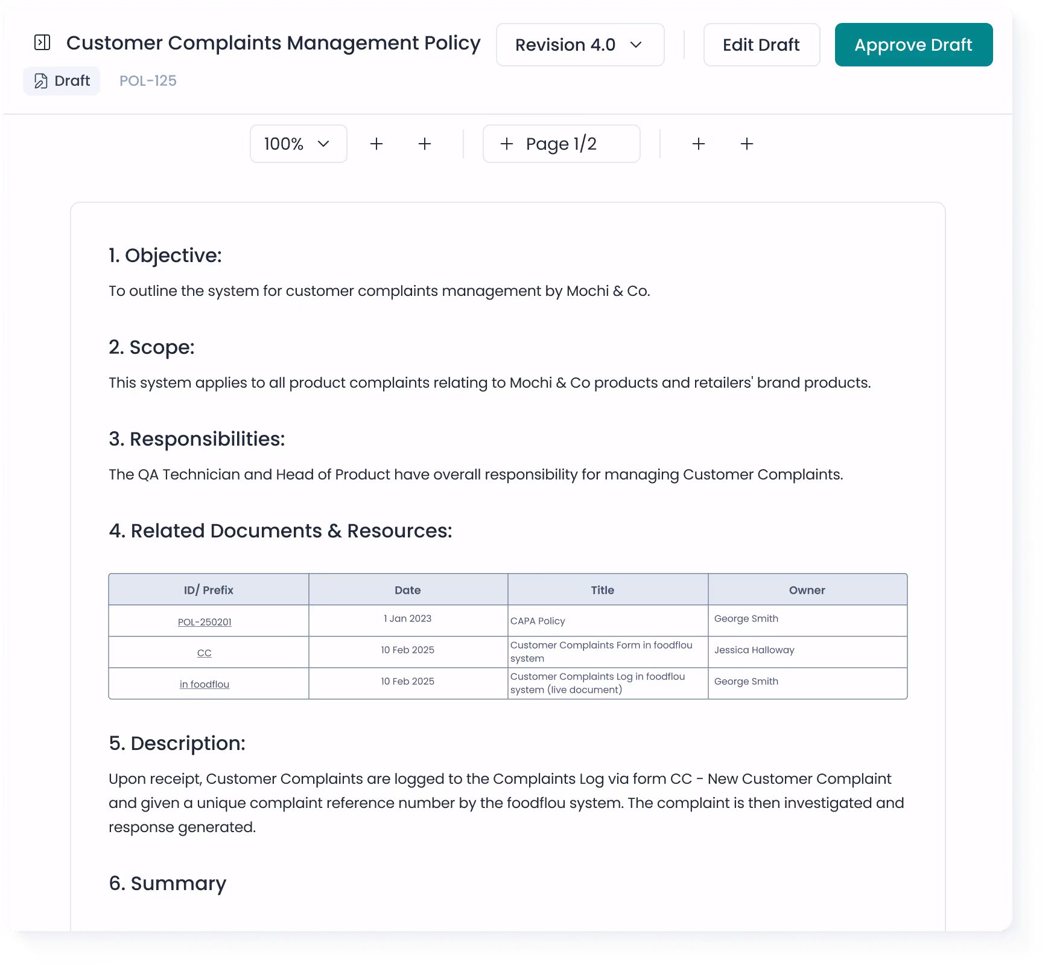The image size is (1051, 971).
Task: Click the POL-125 document ID
Action: [148, 81]
